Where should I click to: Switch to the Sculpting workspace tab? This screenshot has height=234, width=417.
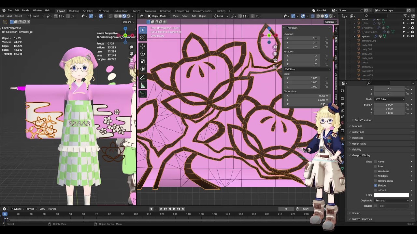pyautogui.click(x=88, y=11)
